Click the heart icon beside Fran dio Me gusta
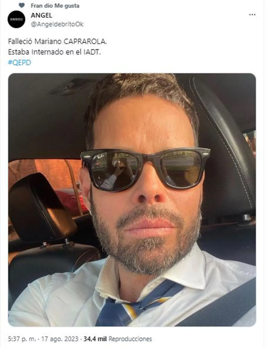267x347 pixels. coord(21,5)
